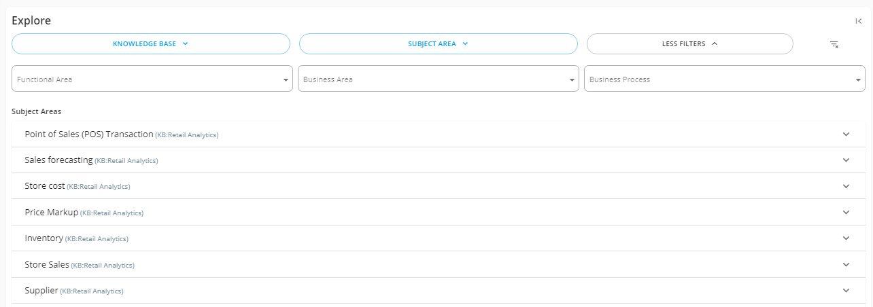
Task: Select the Price Markup subject area
Action: (x=439, y=213)
